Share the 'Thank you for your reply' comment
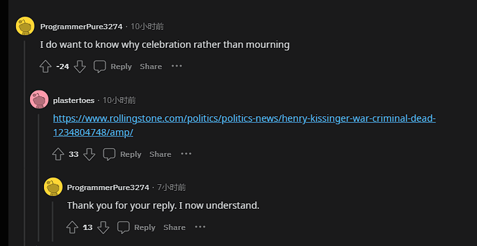477x246 pixels. [x=175, y=227]
